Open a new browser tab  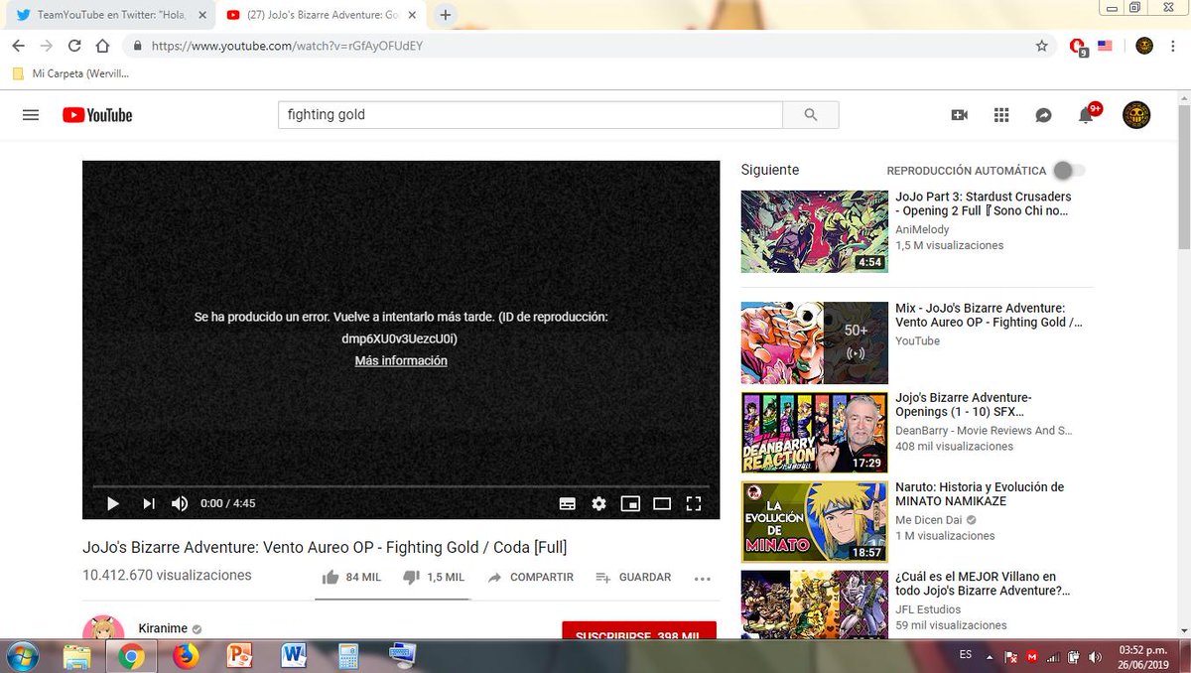446,15
